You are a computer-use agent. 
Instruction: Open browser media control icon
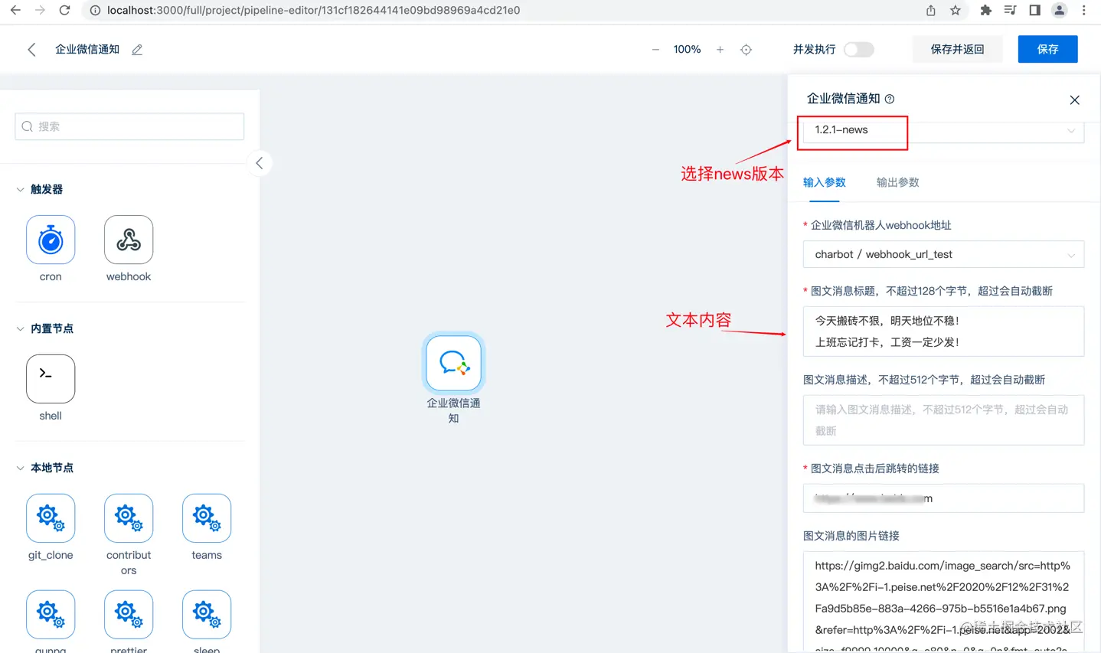[1011, 10]
